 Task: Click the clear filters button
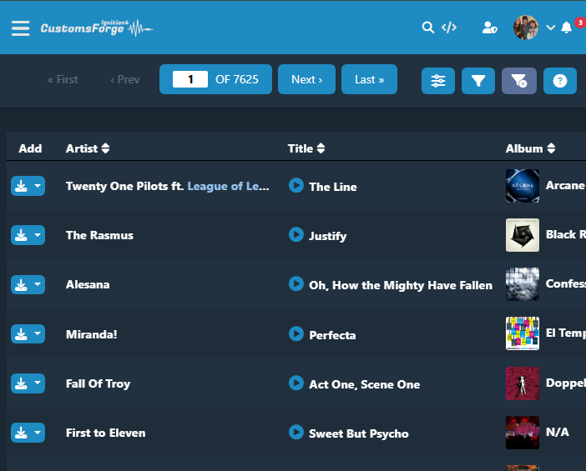[519, 81]
